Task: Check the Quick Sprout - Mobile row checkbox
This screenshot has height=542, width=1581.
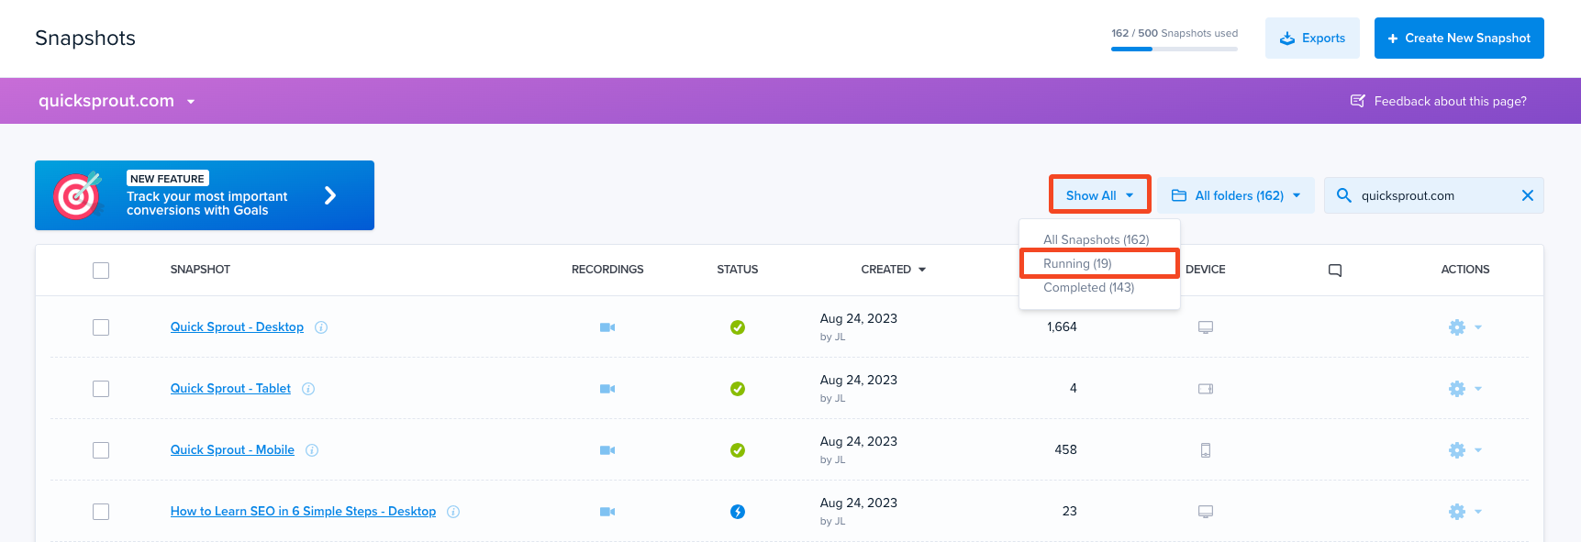Action: [101, 450]
